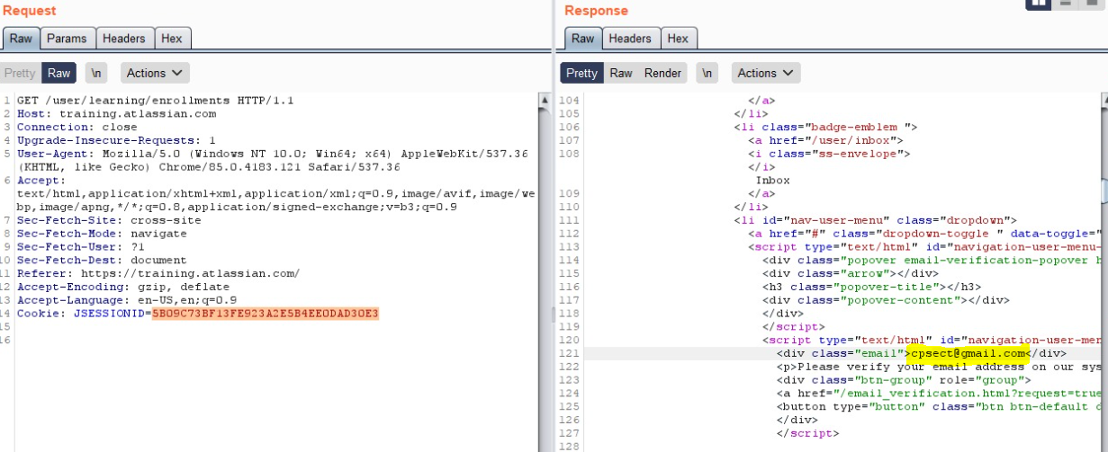Select the Response Pretty button

[x=581, y=73]
